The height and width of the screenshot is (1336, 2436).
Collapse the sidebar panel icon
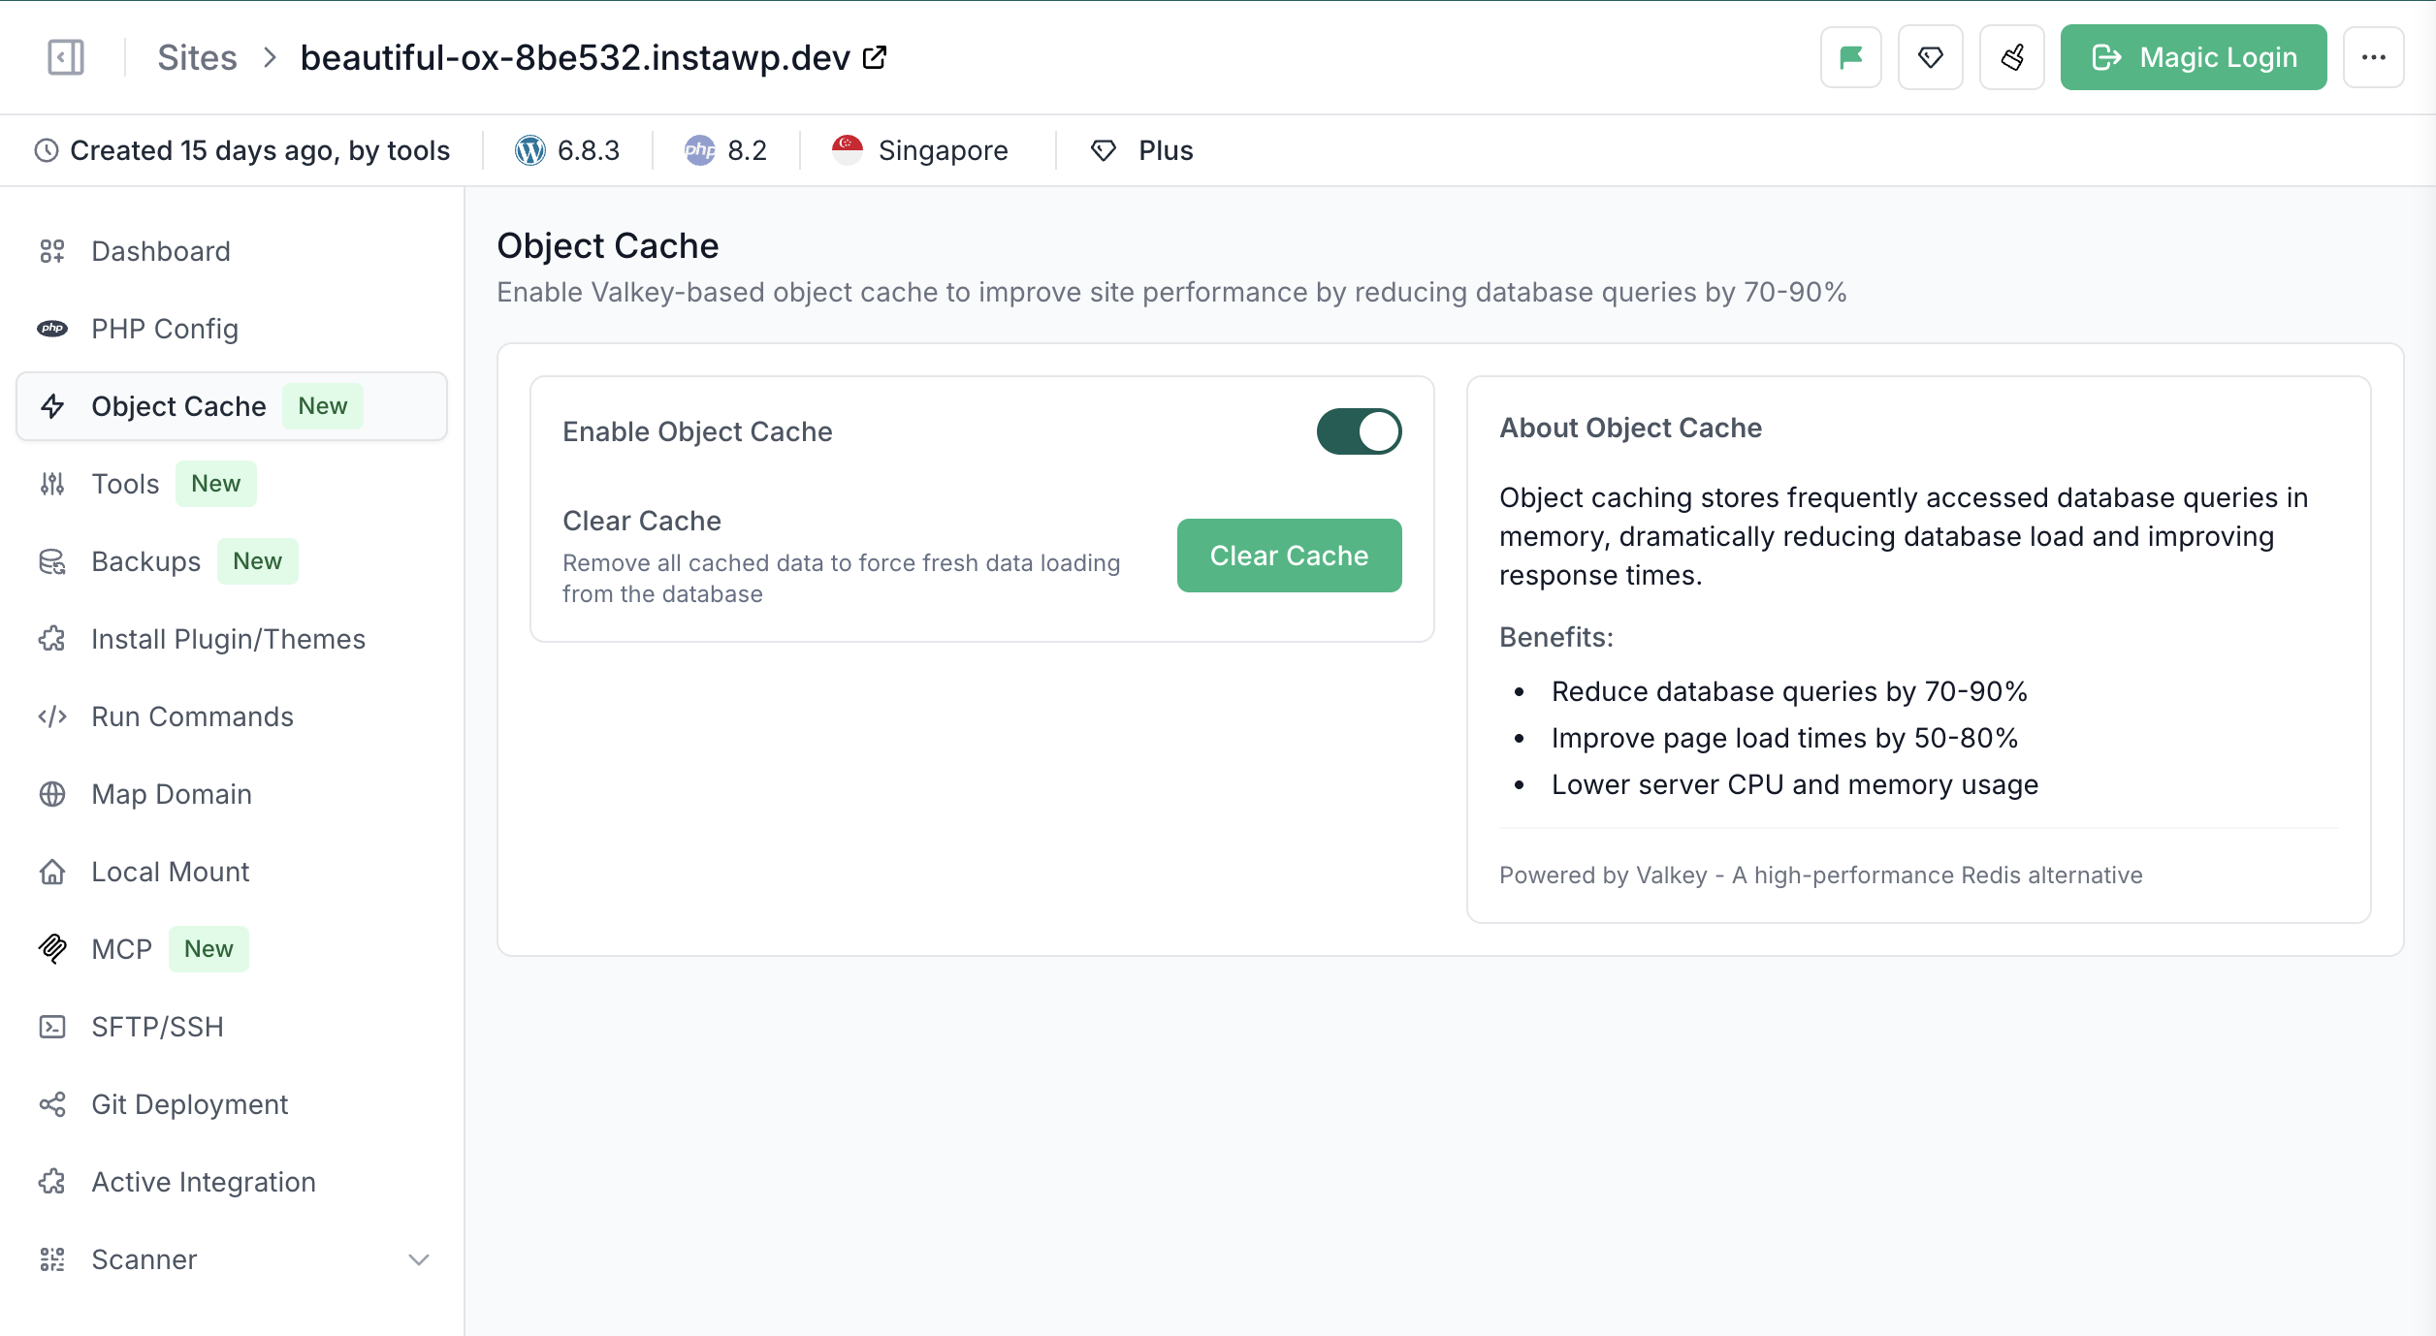click(x=66, y=57)
